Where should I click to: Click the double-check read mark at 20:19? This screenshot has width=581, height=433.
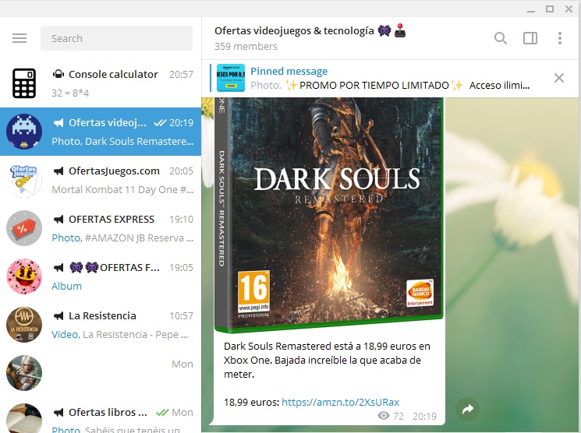160,123
